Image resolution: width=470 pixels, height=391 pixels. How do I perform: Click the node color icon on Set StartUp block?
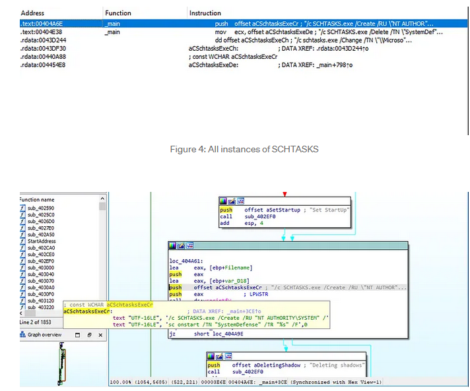[223, 200]
